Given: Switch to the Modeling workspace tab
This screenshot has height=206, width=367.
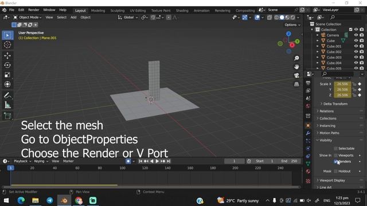Looking at the screenshot, I should click(98, 10).
